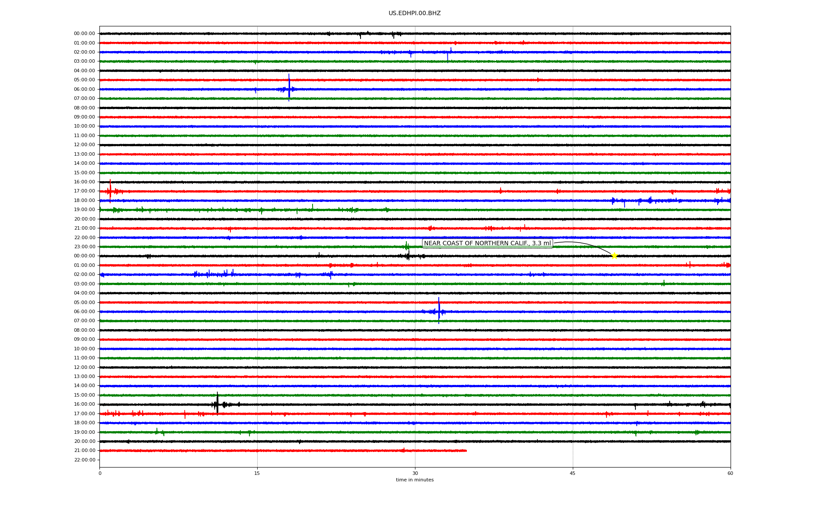Click the bottom 22:00:00 label with no trace
830x519 pixels.
(84, 460)
